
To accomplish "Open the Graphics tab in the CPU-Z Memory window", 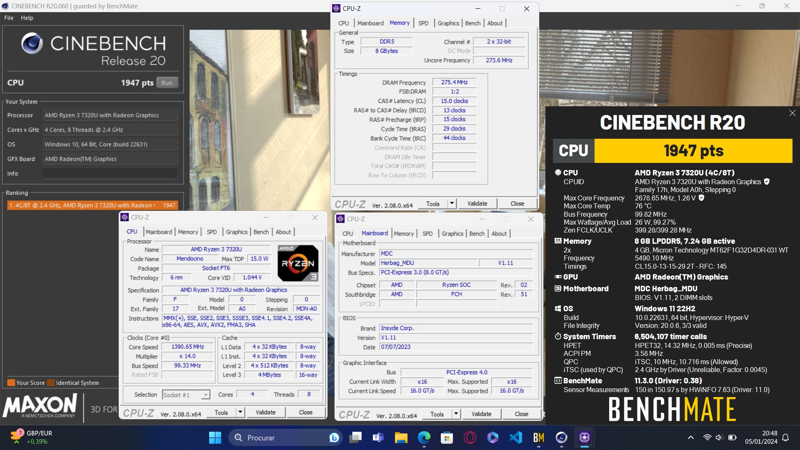I will 448,23.
